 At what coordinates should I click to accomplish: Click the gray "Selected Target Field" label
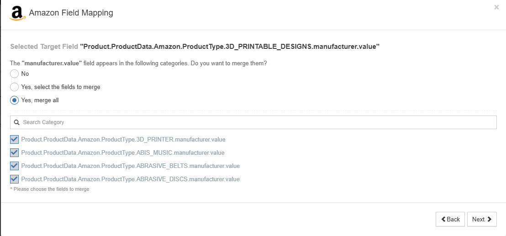[44, 47]
